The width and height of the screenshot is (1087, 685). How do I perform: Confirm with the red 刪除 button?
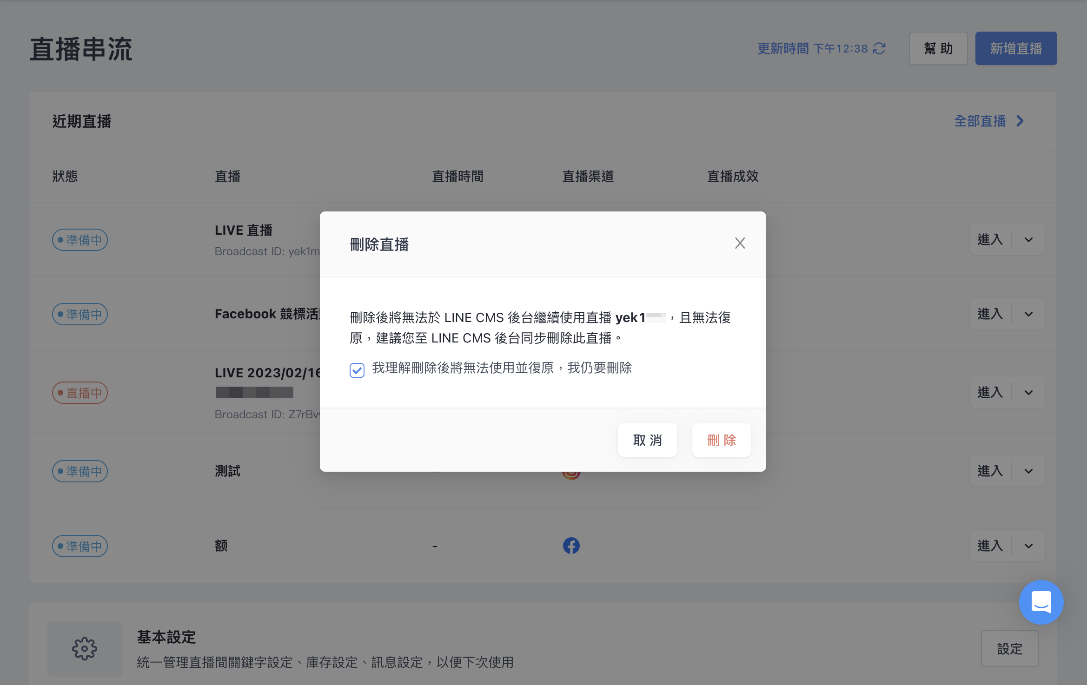[722, 440]
